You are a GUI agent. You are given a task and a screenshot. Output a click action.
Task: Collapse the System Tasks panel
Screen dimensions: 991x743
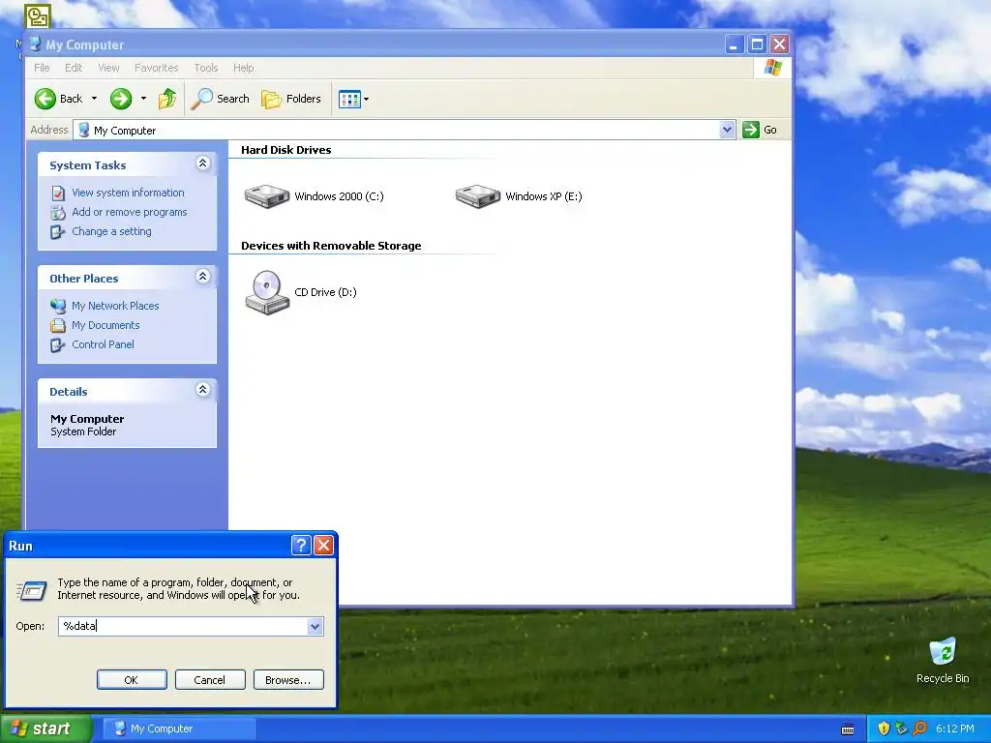click(x=203, y=163)
